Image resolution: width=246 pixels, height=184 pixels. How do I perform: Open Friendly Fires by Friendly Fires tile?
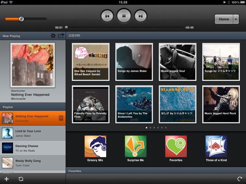(x=91, y=104)
